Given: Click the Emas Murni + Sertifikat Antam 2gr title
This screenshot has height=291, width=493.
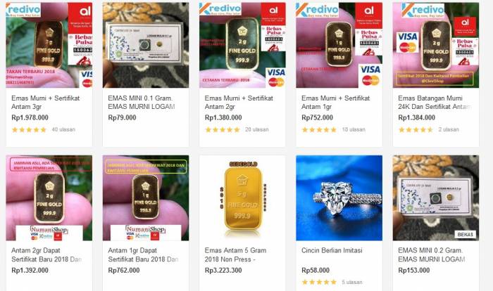Looking at the screenshot, I should (239, 103).
